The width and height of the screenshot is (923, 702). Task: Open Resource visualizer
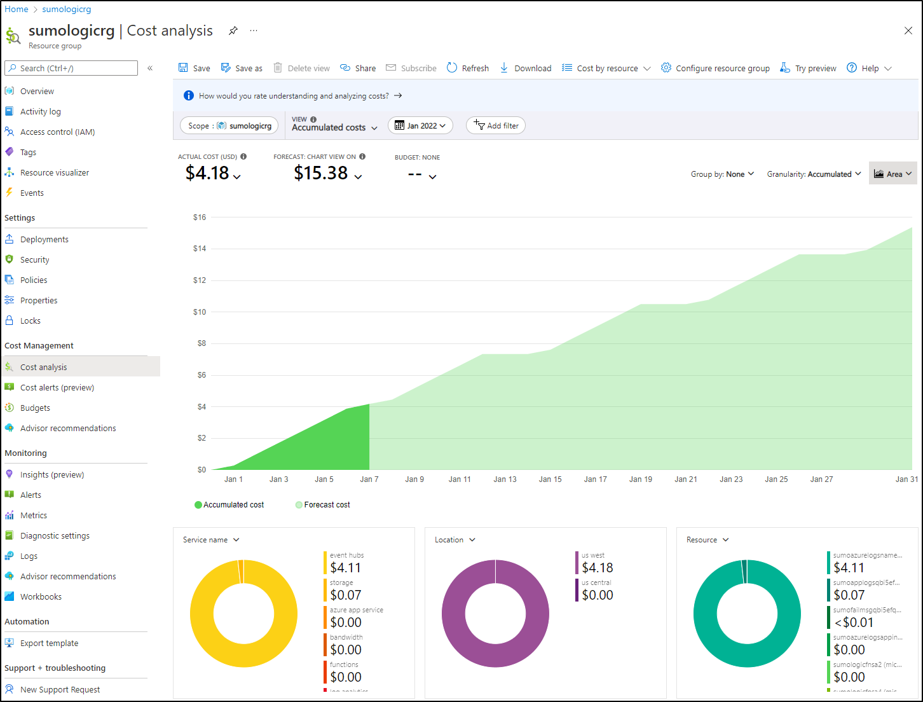(x=55, y=173)
